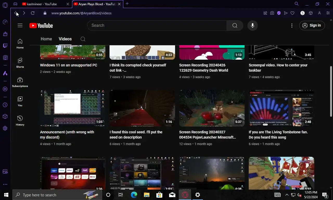This screenshot has width=333, height=200.
Task: Search with your voice microphone
Action: 252,25
